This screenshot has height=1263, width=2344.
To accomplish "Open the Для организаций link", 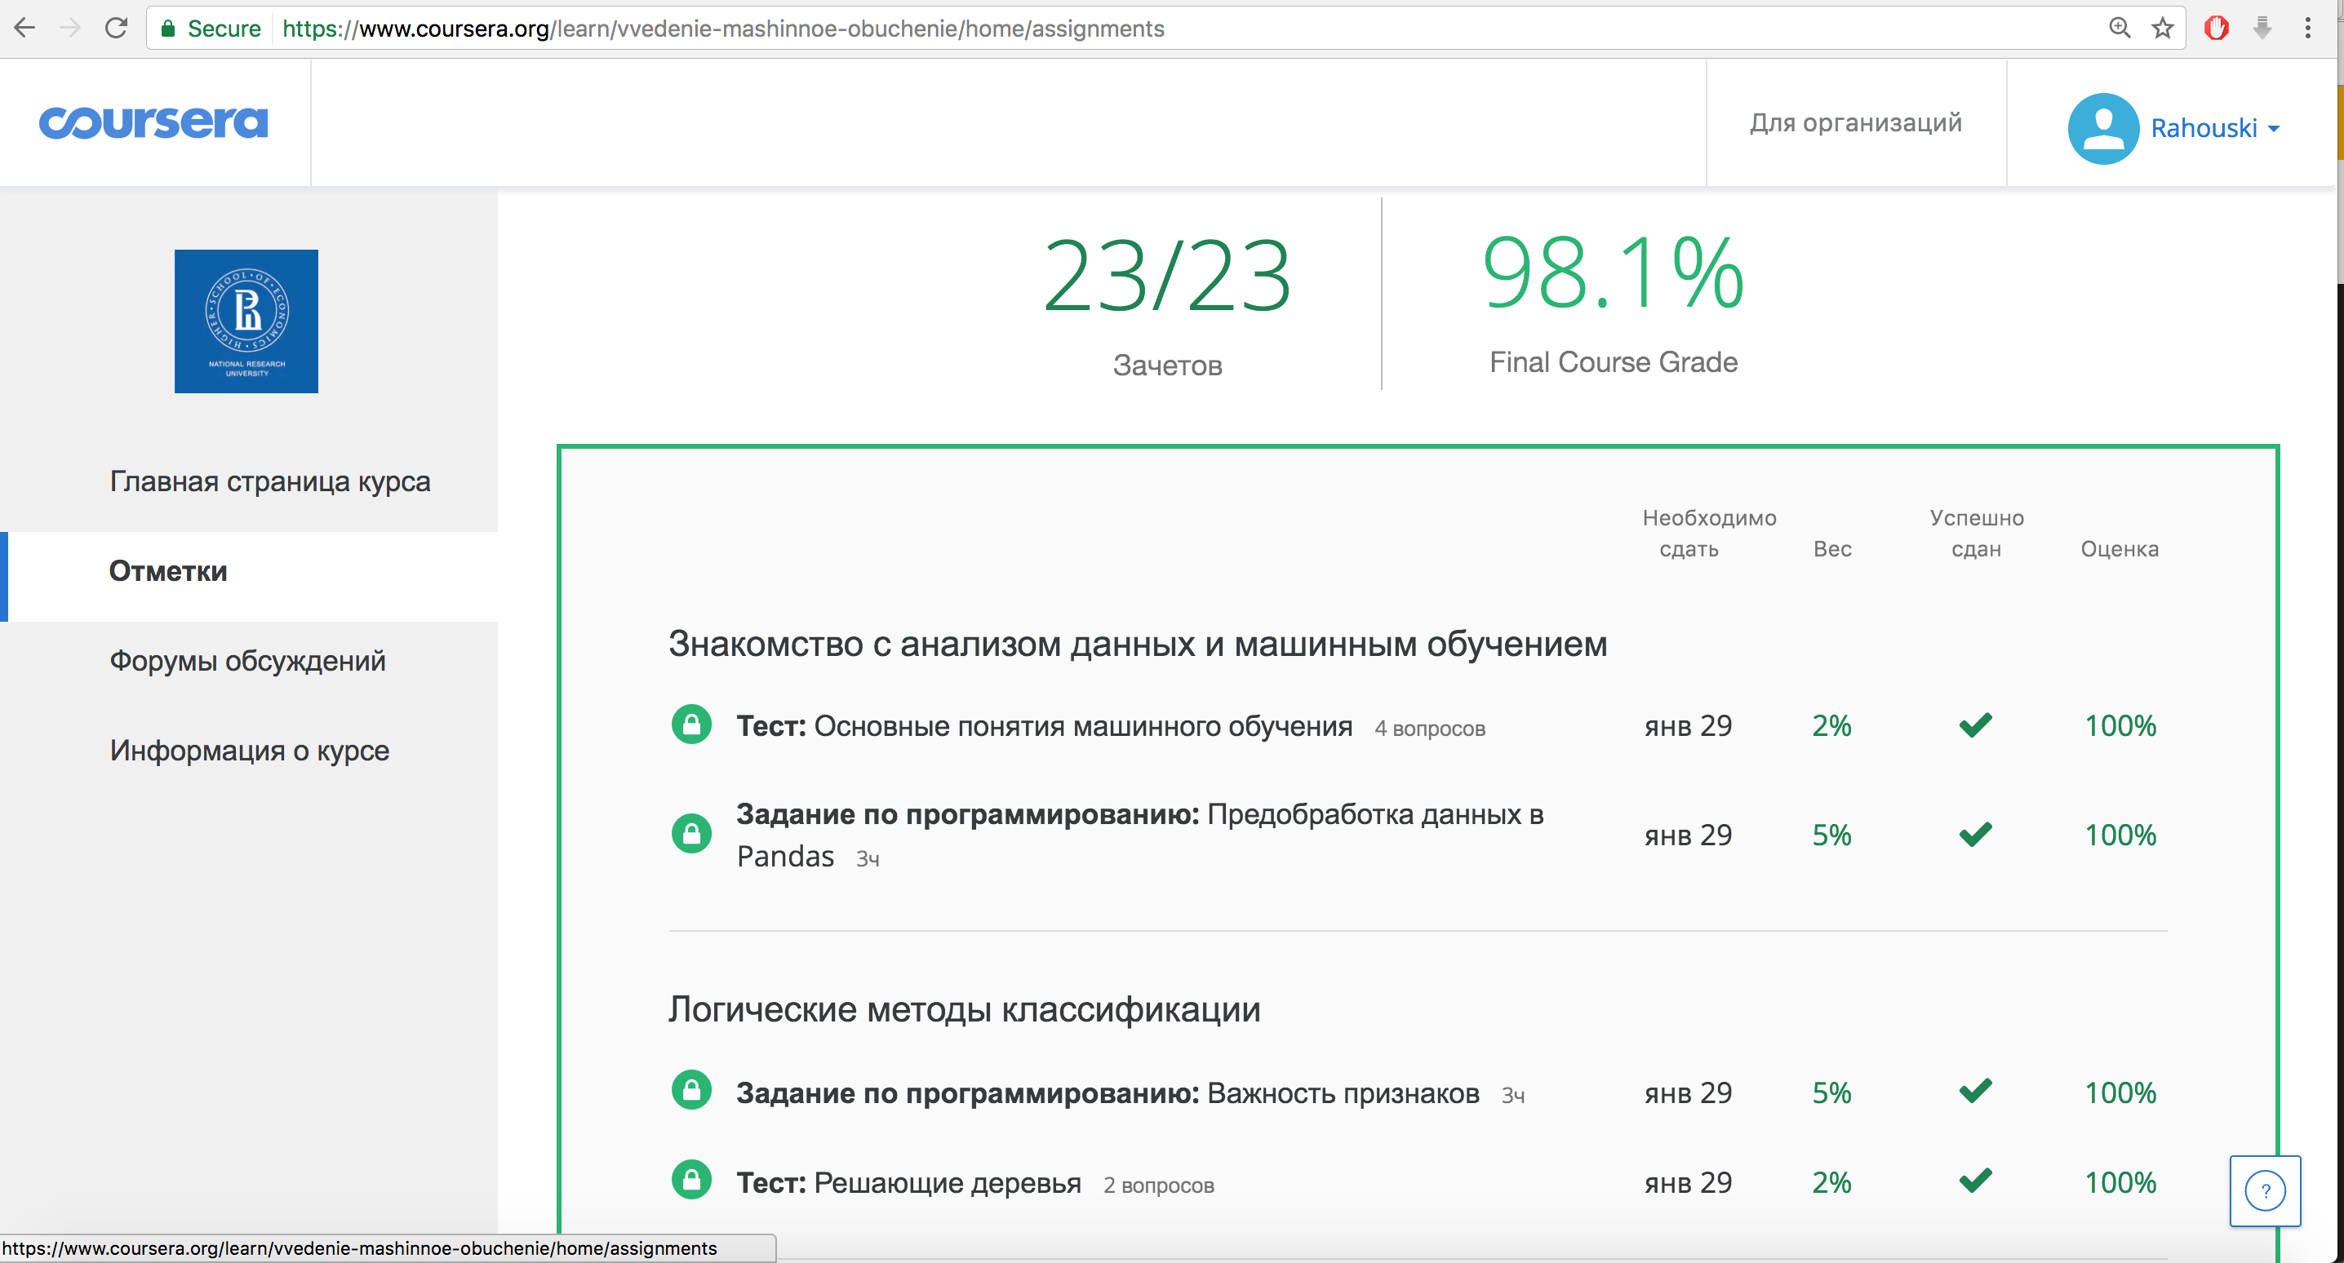I will click(1855, 123).
